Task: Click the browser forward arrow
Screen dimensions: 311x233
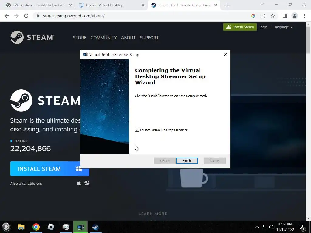Action: click(16, 16)
